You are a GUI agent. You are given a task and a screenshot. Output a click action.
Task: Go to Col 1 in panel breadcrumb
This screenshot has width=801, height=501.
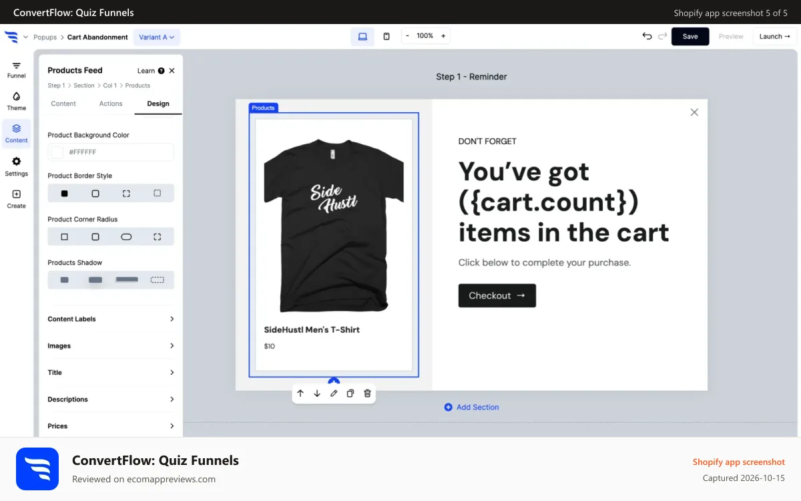click(110, 86)
